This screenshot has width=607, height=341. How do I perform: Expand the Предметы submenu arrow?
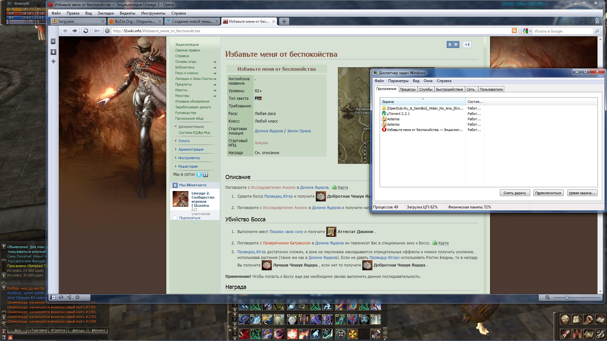215,85
